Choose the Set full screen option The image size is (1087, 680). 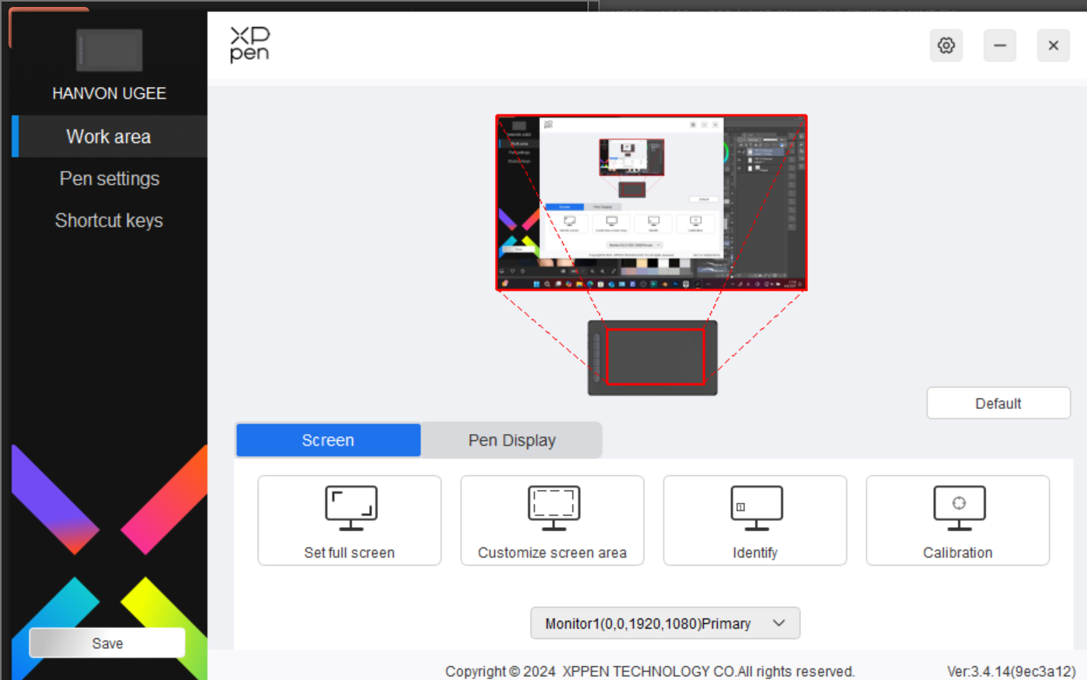(350, 520)
